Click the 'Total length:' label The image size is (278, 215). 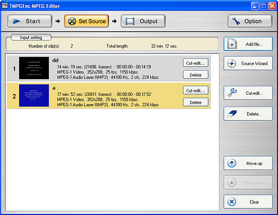[x=117, y=46]
